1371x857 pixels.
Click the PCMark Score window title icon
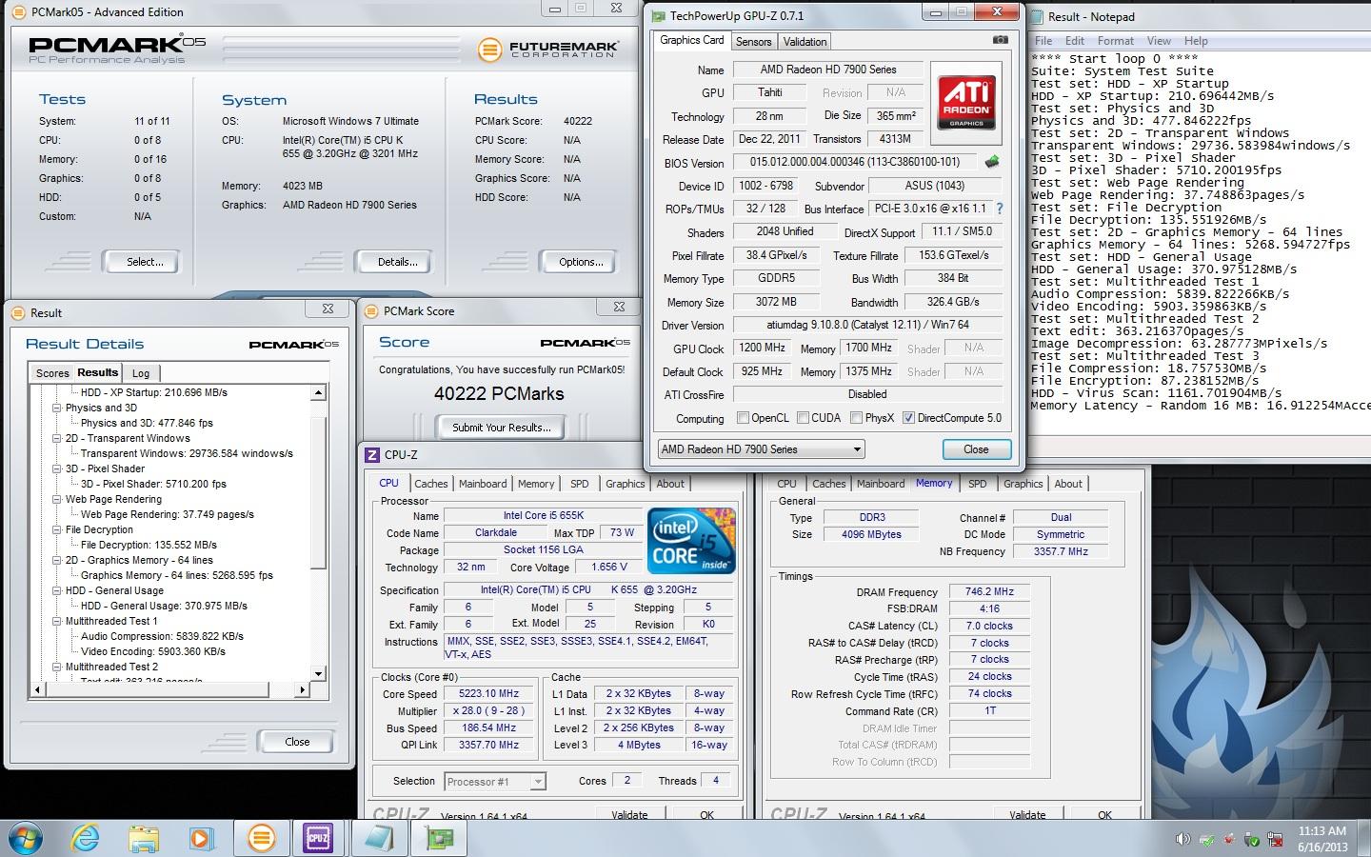pyautogui.click(x=371, y=311)
